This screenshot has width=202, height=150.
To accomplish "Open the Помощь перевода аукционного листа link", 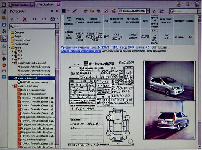I will pyautogui.click(x=81, y=51).
